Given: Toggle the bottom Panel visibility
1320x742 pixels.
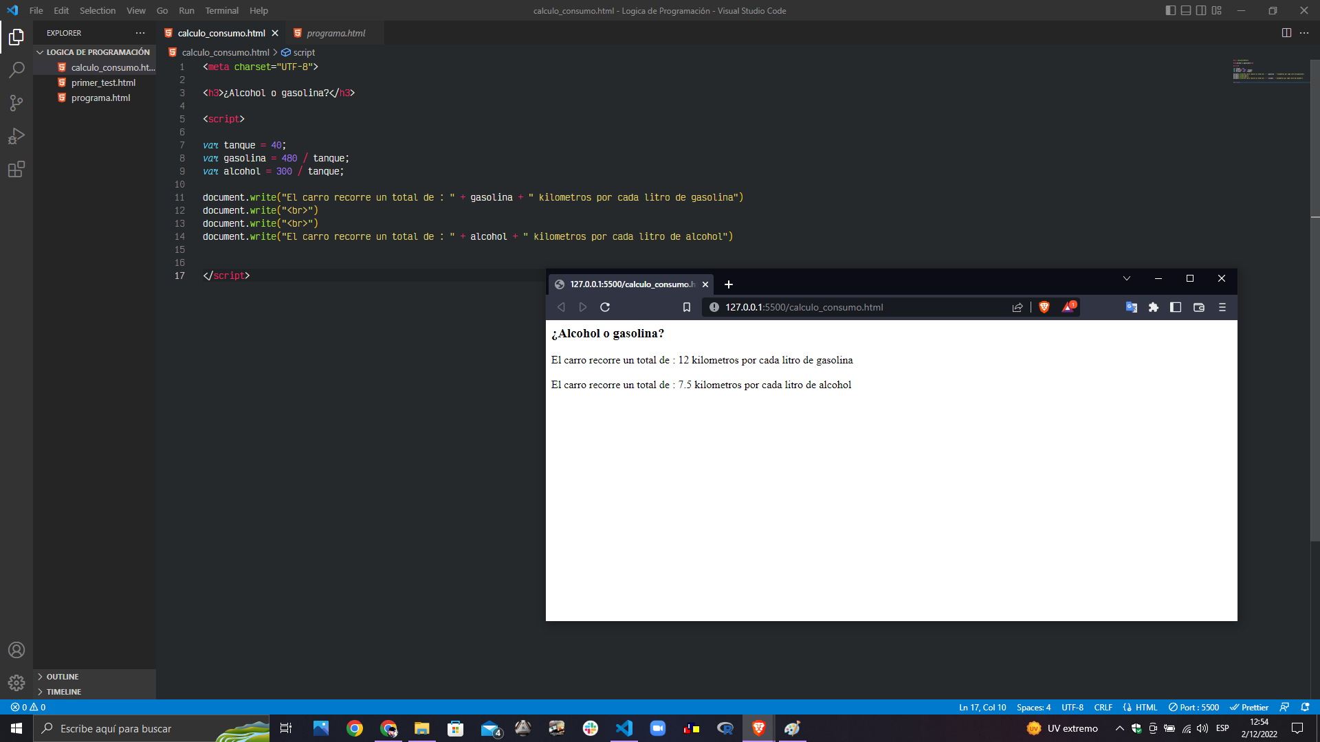Looking at the screenshot, I should 1186,10.
